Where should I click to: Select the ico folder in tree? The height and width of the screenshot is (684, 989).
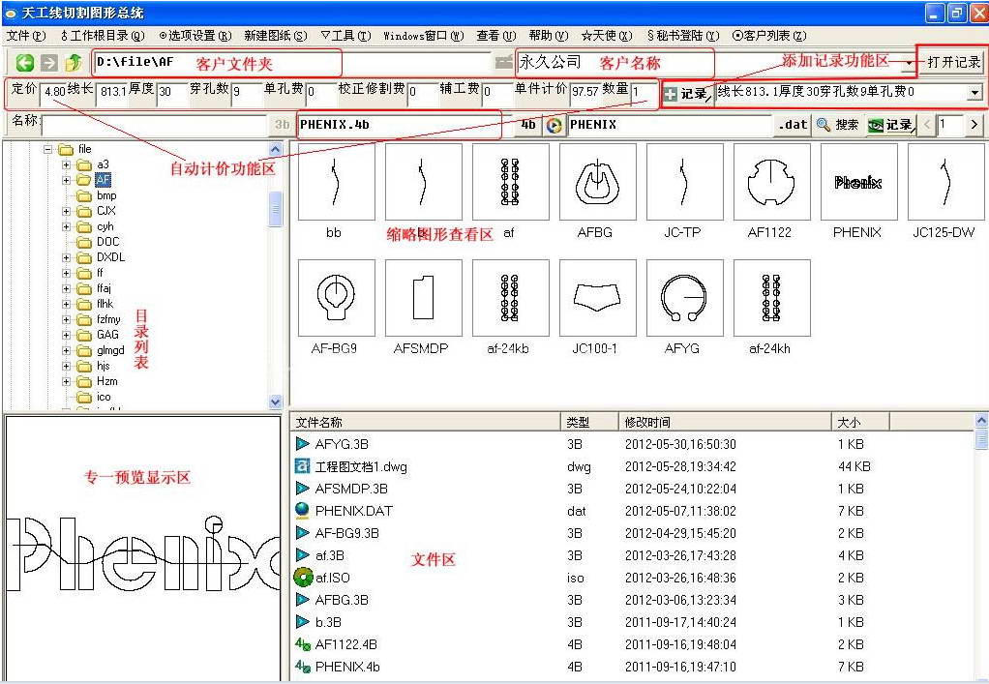pos(104,398)
